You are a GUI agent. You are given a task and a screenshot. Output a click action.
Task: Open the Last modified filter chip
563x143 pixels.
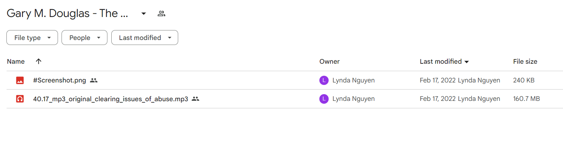pyautogui.click(x=145, y=38)
